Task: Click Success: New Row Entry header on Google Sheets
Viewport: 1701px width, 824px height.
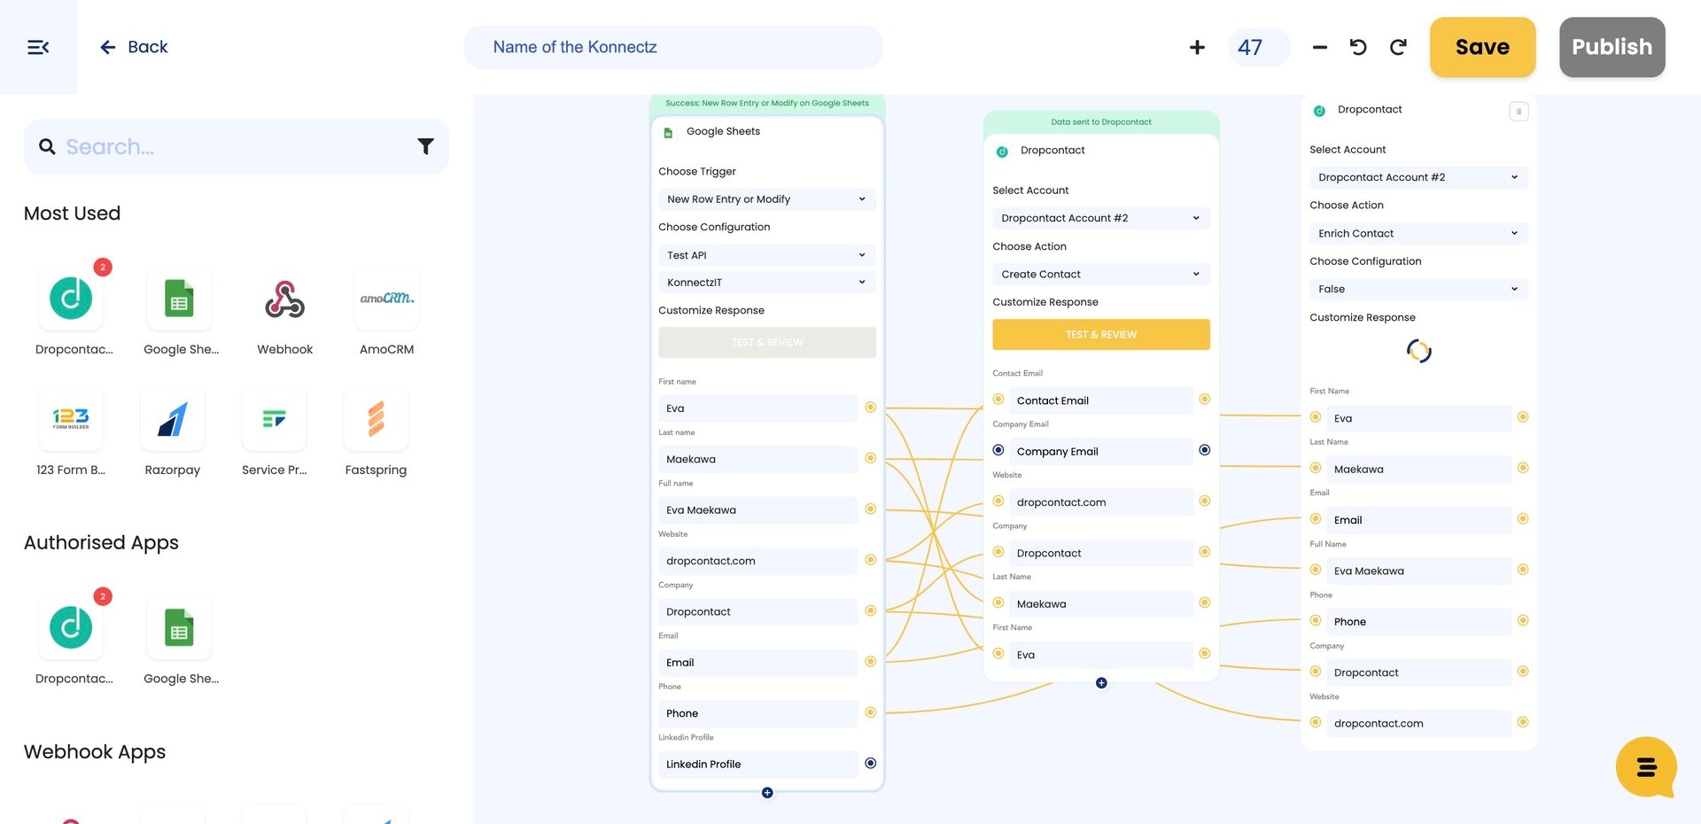Action: [767, 104]
